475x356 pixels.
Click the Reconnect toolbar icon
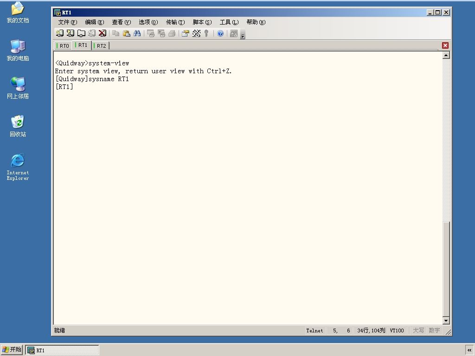coord(92,33)
